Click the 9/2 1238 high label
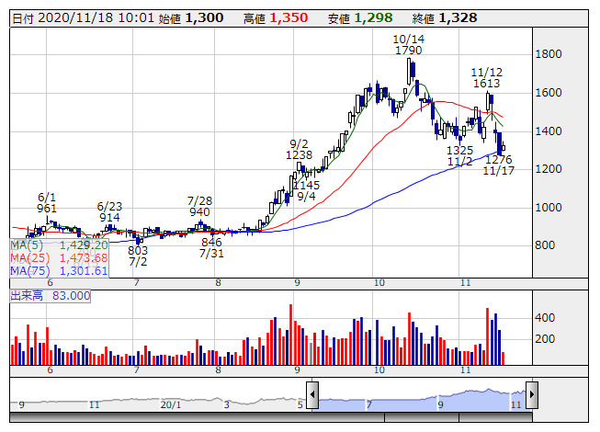 pos(299,149)
